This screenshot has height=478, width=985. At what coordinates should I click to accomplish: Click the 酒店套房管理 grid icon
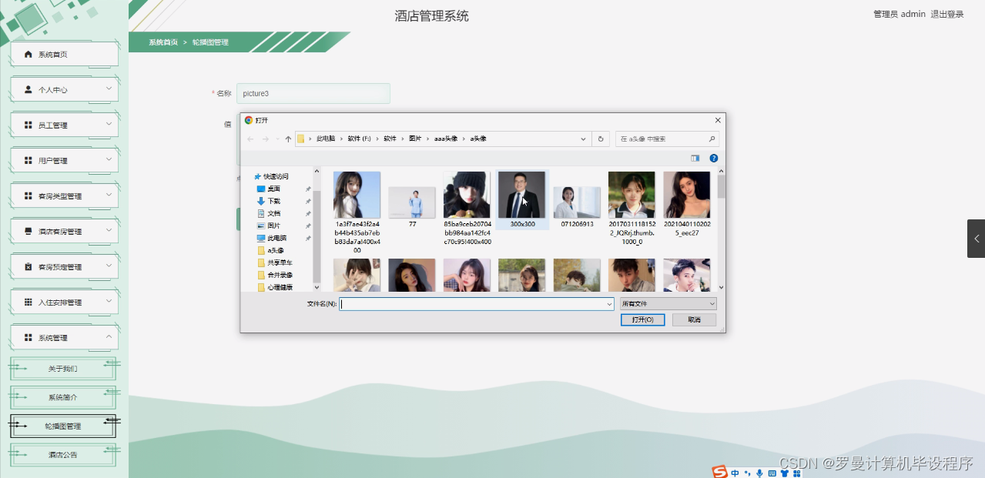[28, 230]
